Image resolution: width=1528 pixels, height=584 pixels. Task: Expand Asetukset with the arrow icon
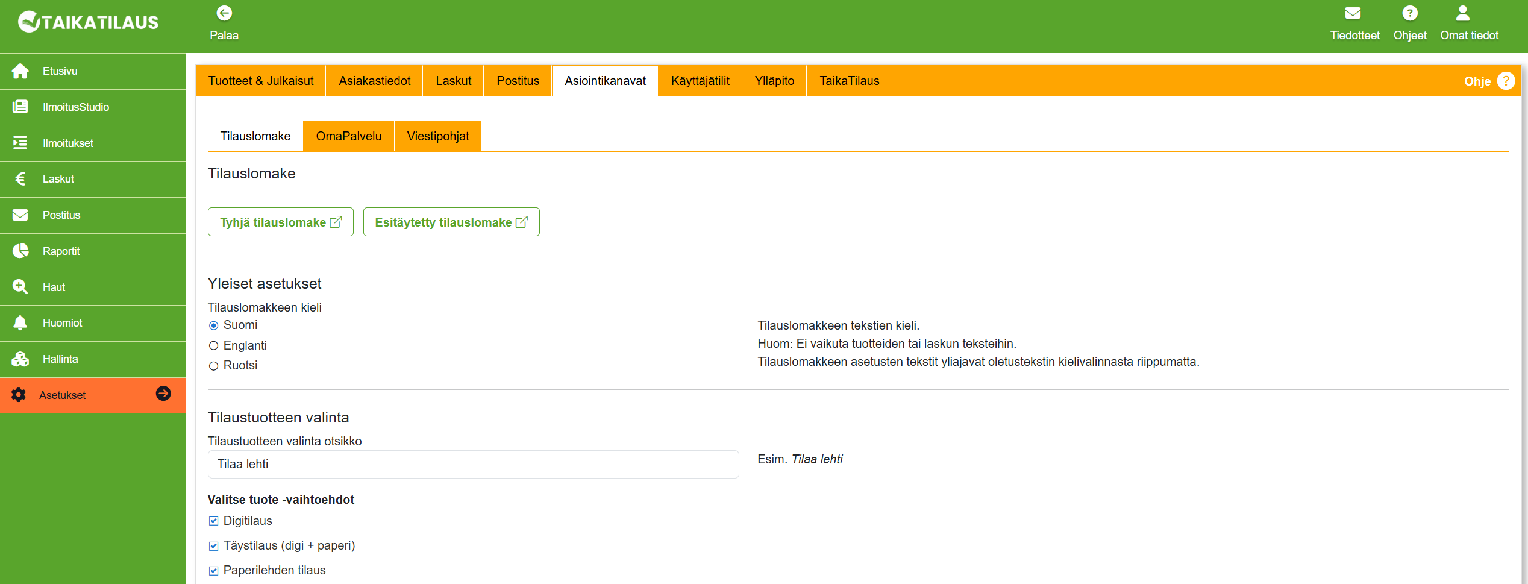coord(163,394)
